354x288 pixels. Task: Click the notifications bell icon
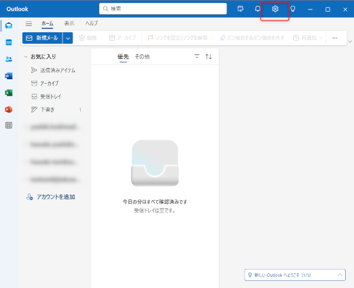click(257, 9)
